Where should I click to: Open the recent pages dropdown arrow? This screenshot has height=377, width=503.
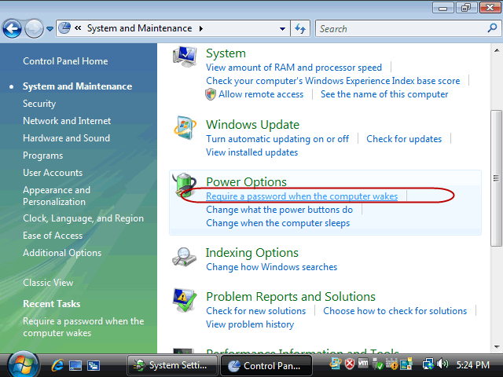pyautogui.click(x=50, y=29)
